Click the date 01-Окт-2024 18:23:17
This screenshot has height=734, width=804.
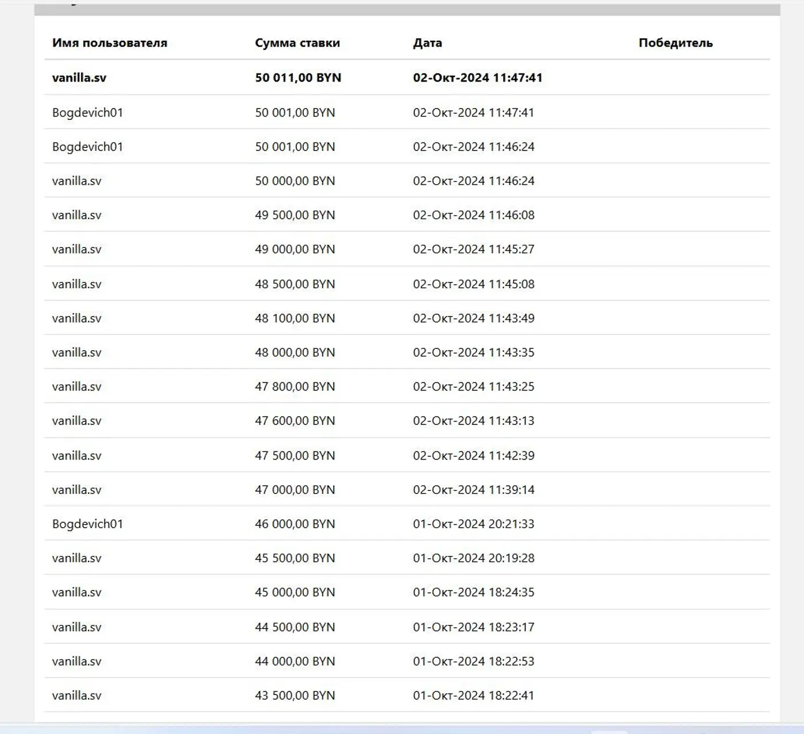[474, 627]
